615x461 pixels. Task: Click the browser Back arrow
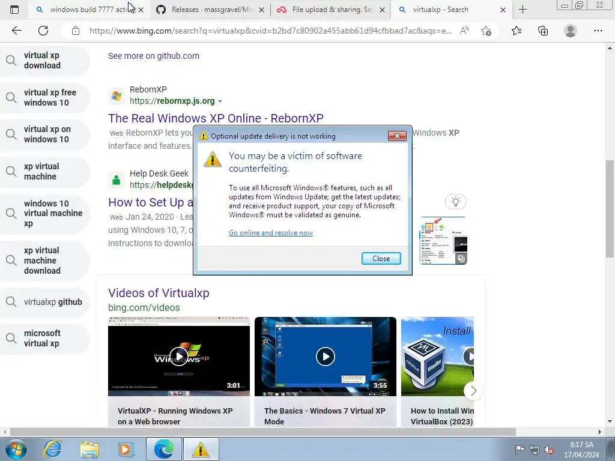pos(16,31)
